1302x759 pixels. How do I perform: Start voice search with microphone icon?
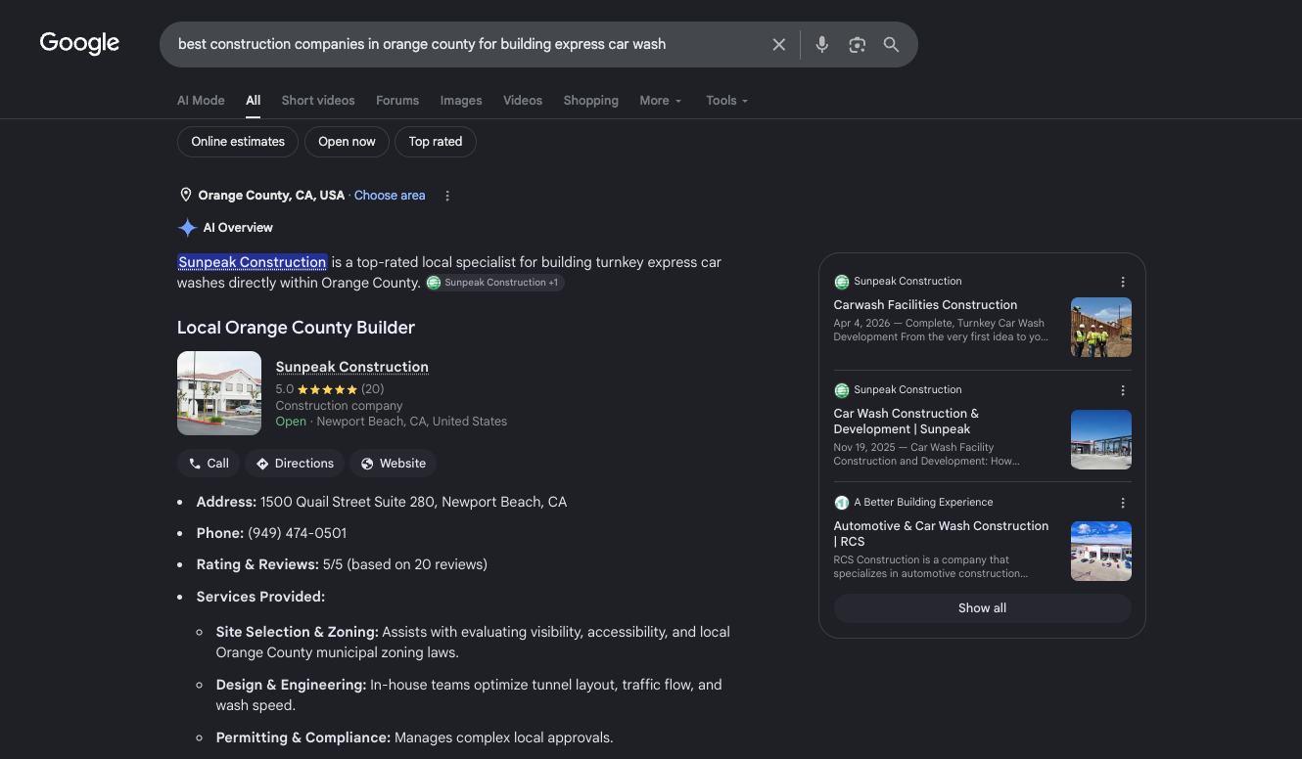click(822, 45)
